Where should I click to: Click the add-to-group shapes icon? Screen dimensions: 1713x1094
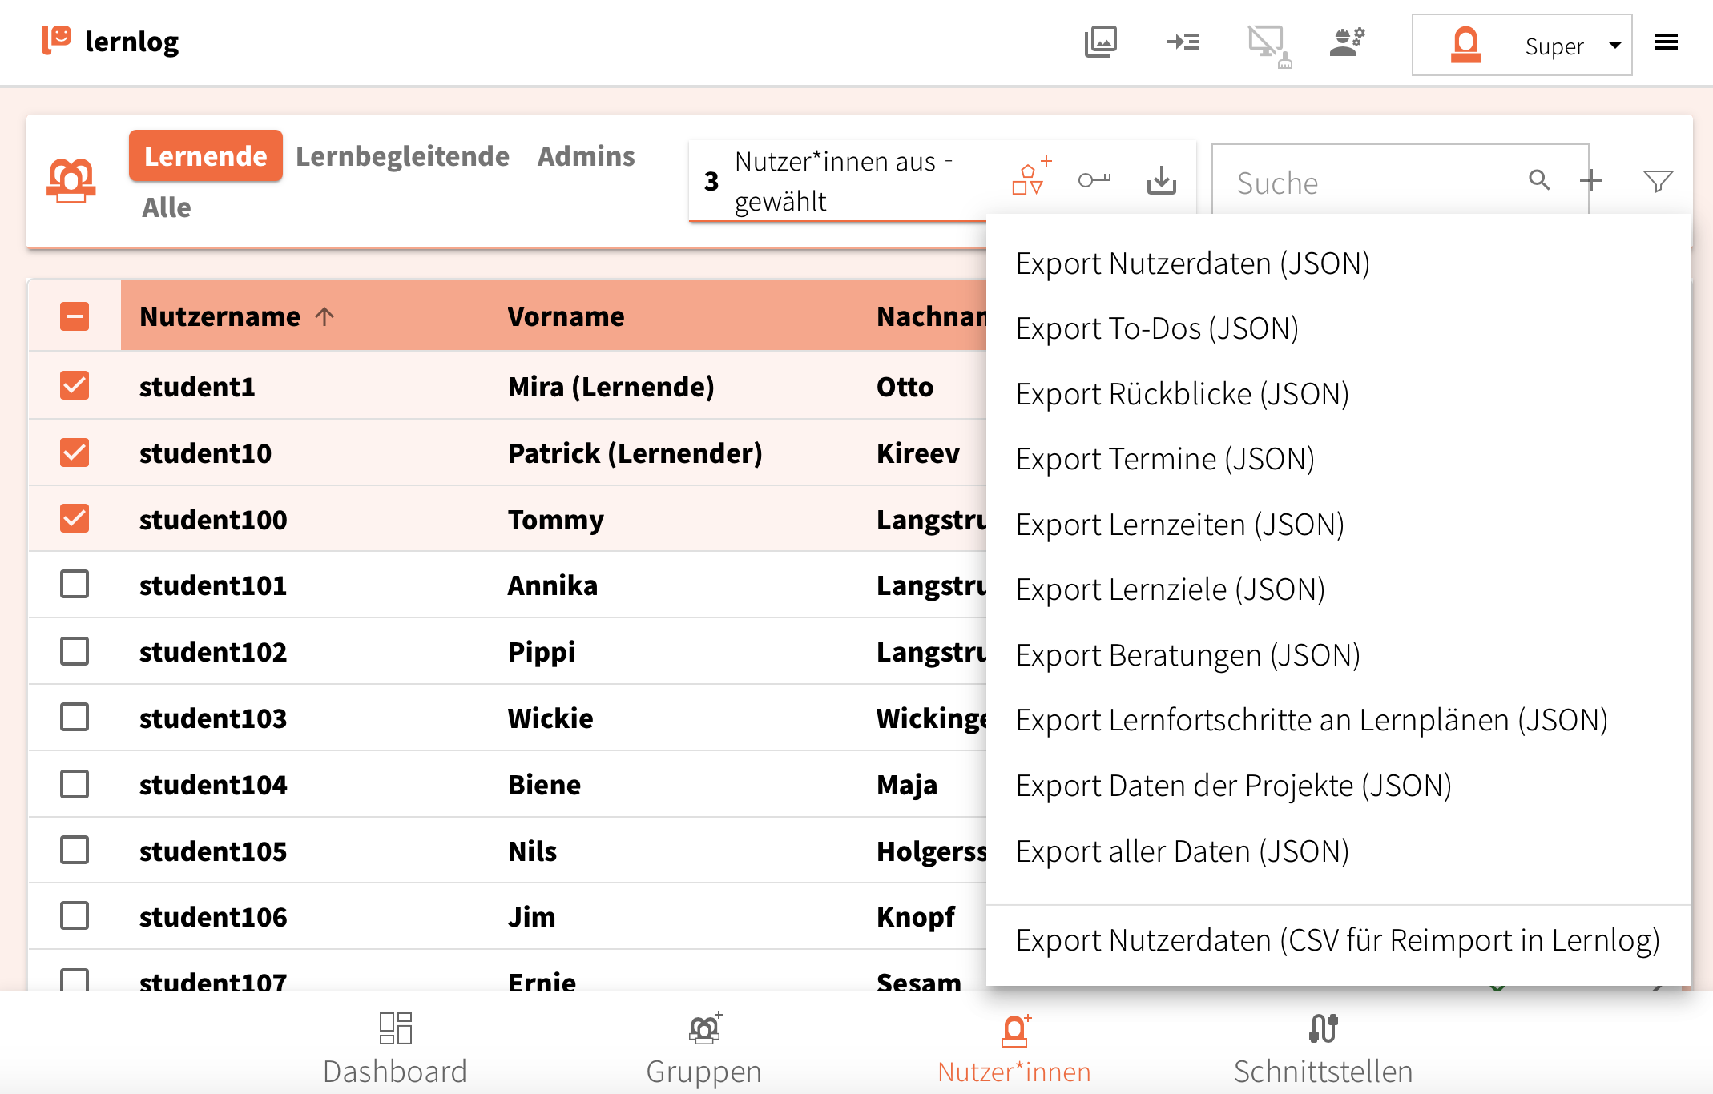tap(1031, 176)
